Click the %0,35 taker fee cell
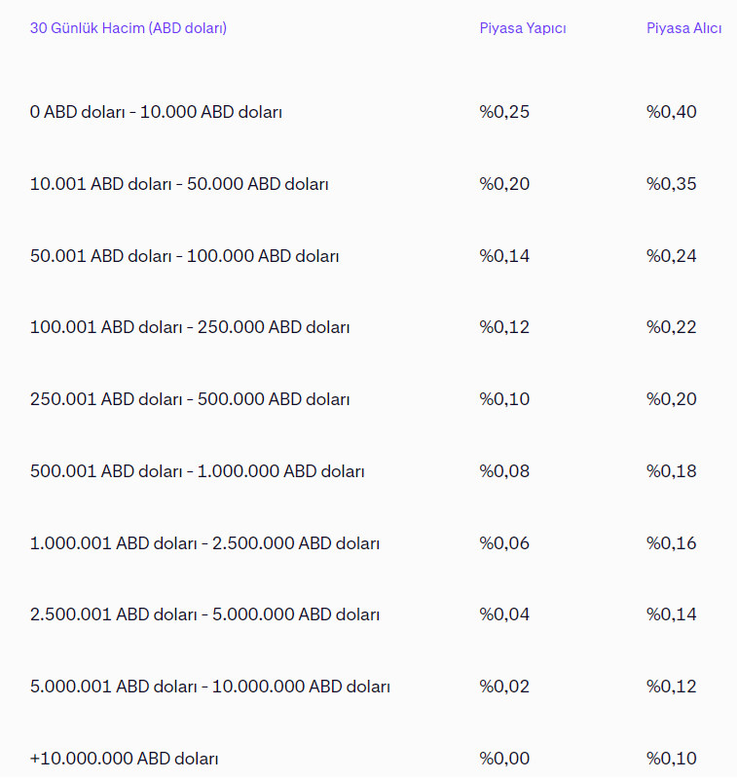Screen dimensions: 737x781 (x=672, y=184)
